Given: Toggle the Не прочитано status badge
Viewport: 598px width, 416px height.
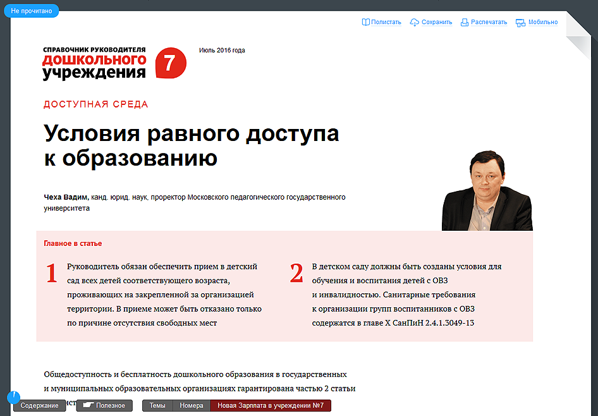Looking at the screenshot, I should tap(31, 11).
